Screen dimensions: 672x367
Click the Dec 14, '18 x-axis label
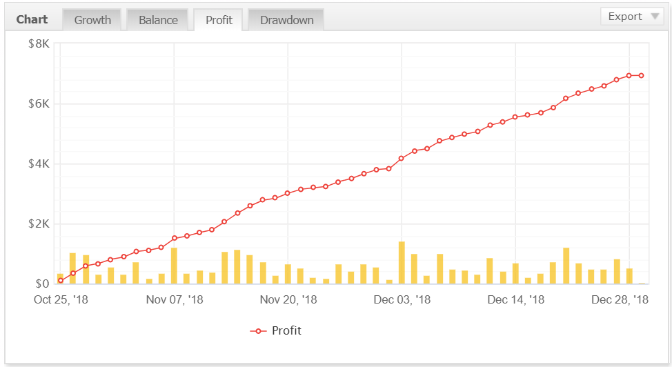[x=515, y=299]
